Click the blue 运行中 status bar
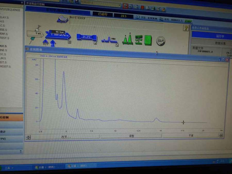The width and height of the screenshot is (232, 174). pos(212,36)
